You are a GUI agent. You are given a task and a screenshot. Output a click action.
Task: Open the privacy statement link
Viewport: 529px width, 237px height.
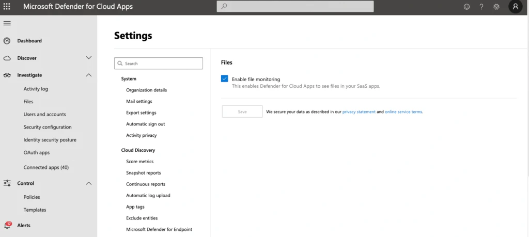(x=359, y=112)
